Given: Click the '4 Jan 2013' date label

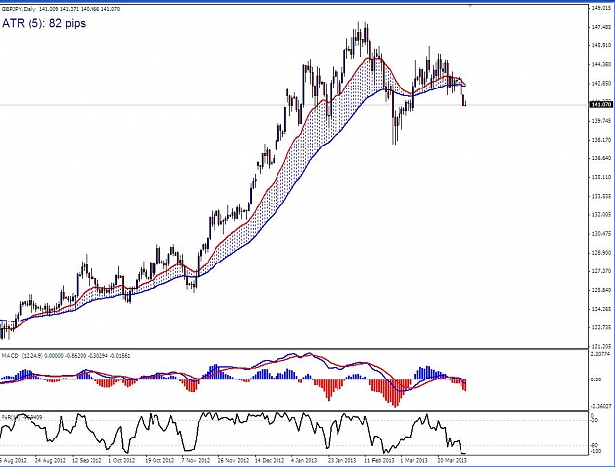Looking at the screenshot, I should tap(304, 460).
